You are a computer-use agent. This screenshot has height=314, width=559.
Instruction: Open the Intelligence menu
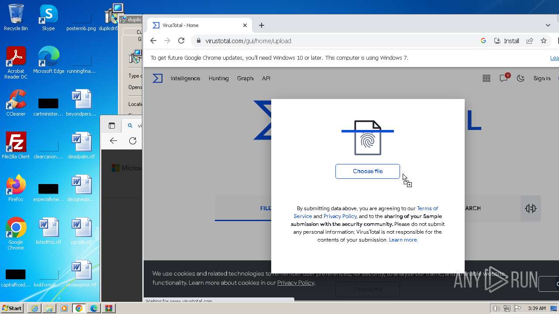coord(185,78)
